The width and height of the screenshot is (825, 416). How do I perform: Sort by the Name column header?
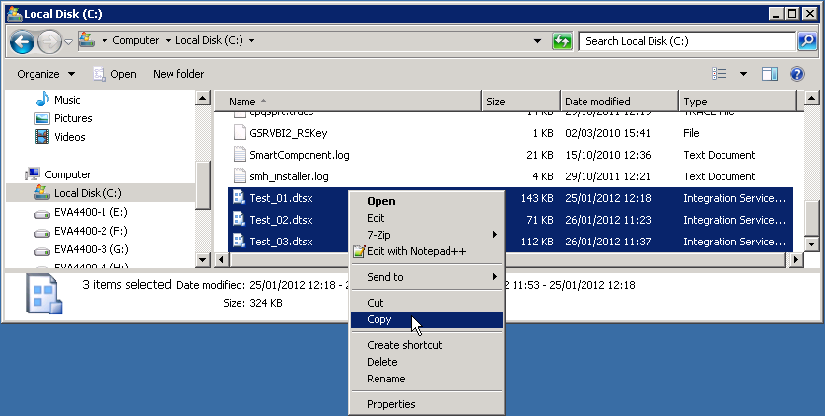[x=348, y=102]
